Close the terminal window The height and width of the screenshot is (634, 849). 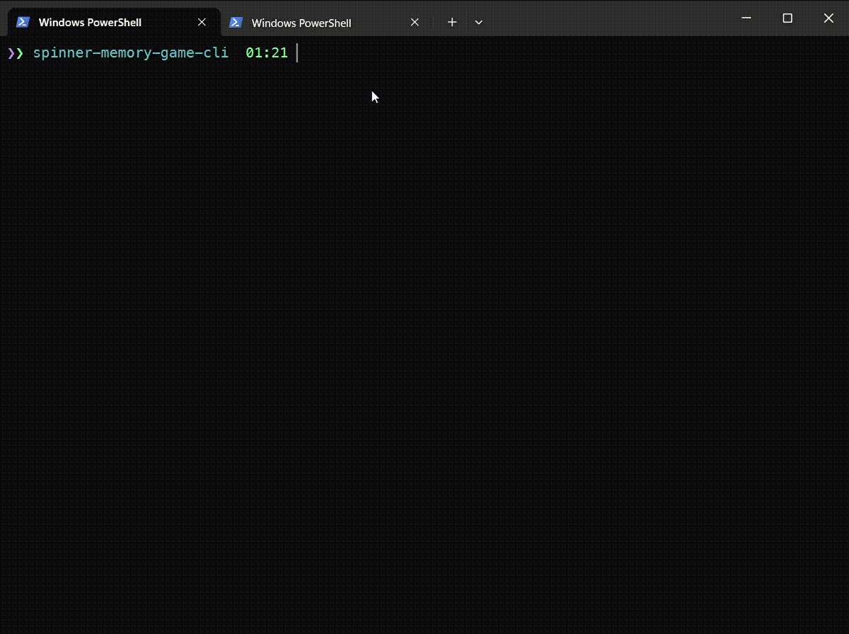tap(828, 18)
